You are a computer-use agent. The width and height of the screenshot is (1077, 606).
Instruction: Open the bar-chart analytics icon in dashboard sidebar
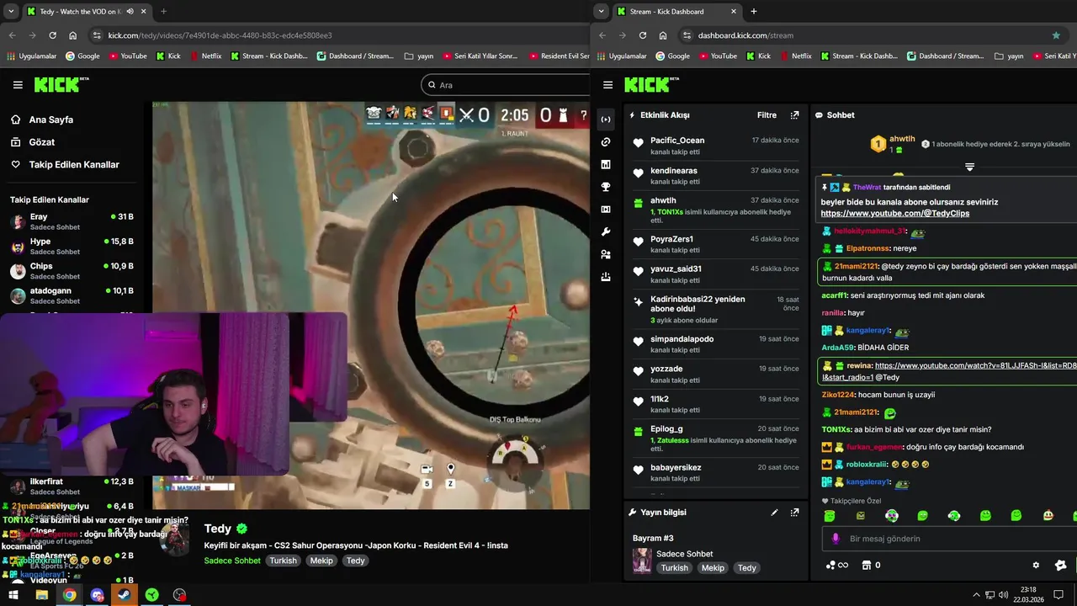(606, 165)
